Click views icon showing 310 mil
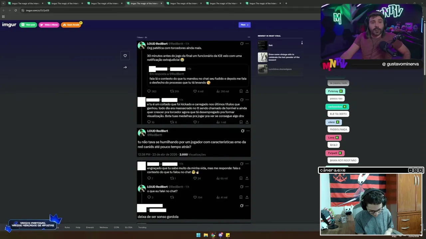 point(218,91)
